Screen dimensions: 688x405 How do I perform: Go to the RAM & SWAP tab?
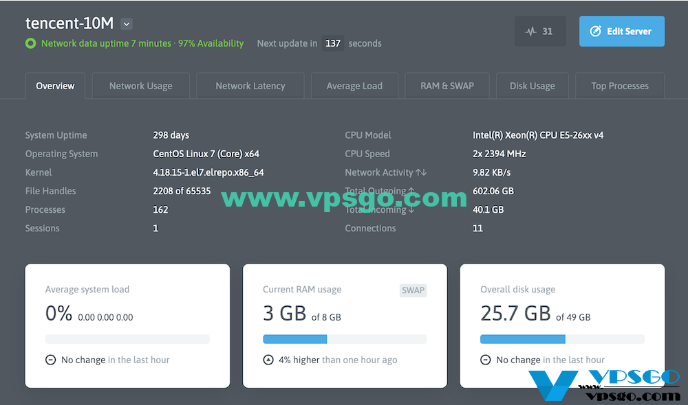(447, 86)
